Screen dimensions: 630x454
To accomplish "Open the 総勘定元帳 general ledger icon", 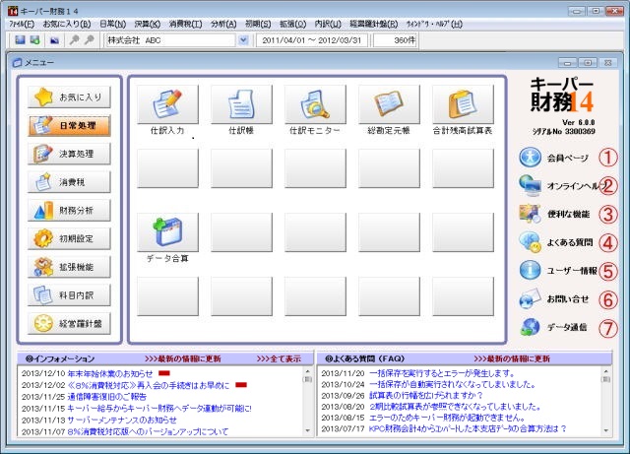I will click(390, 104).
